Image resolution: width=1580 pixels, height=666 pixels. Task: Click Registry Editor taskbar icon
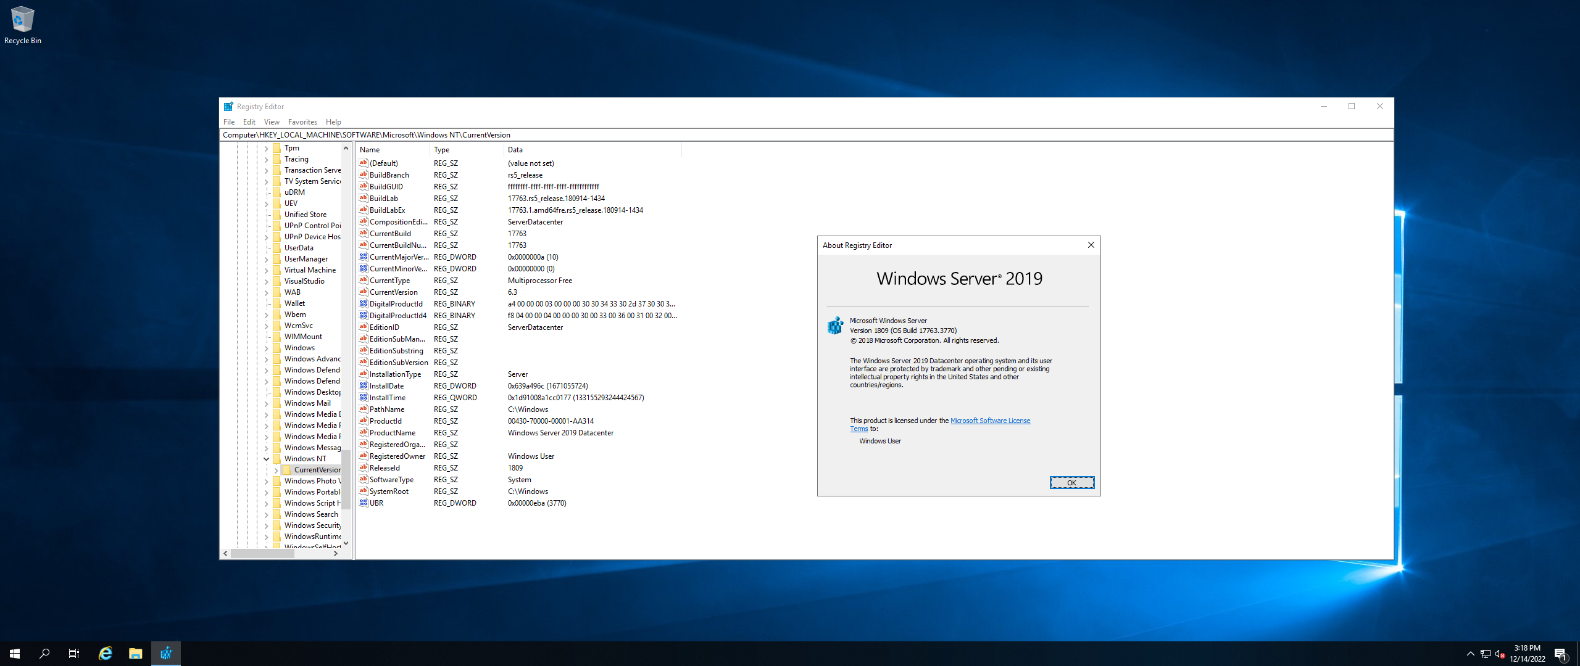click(x=166, y=654)
